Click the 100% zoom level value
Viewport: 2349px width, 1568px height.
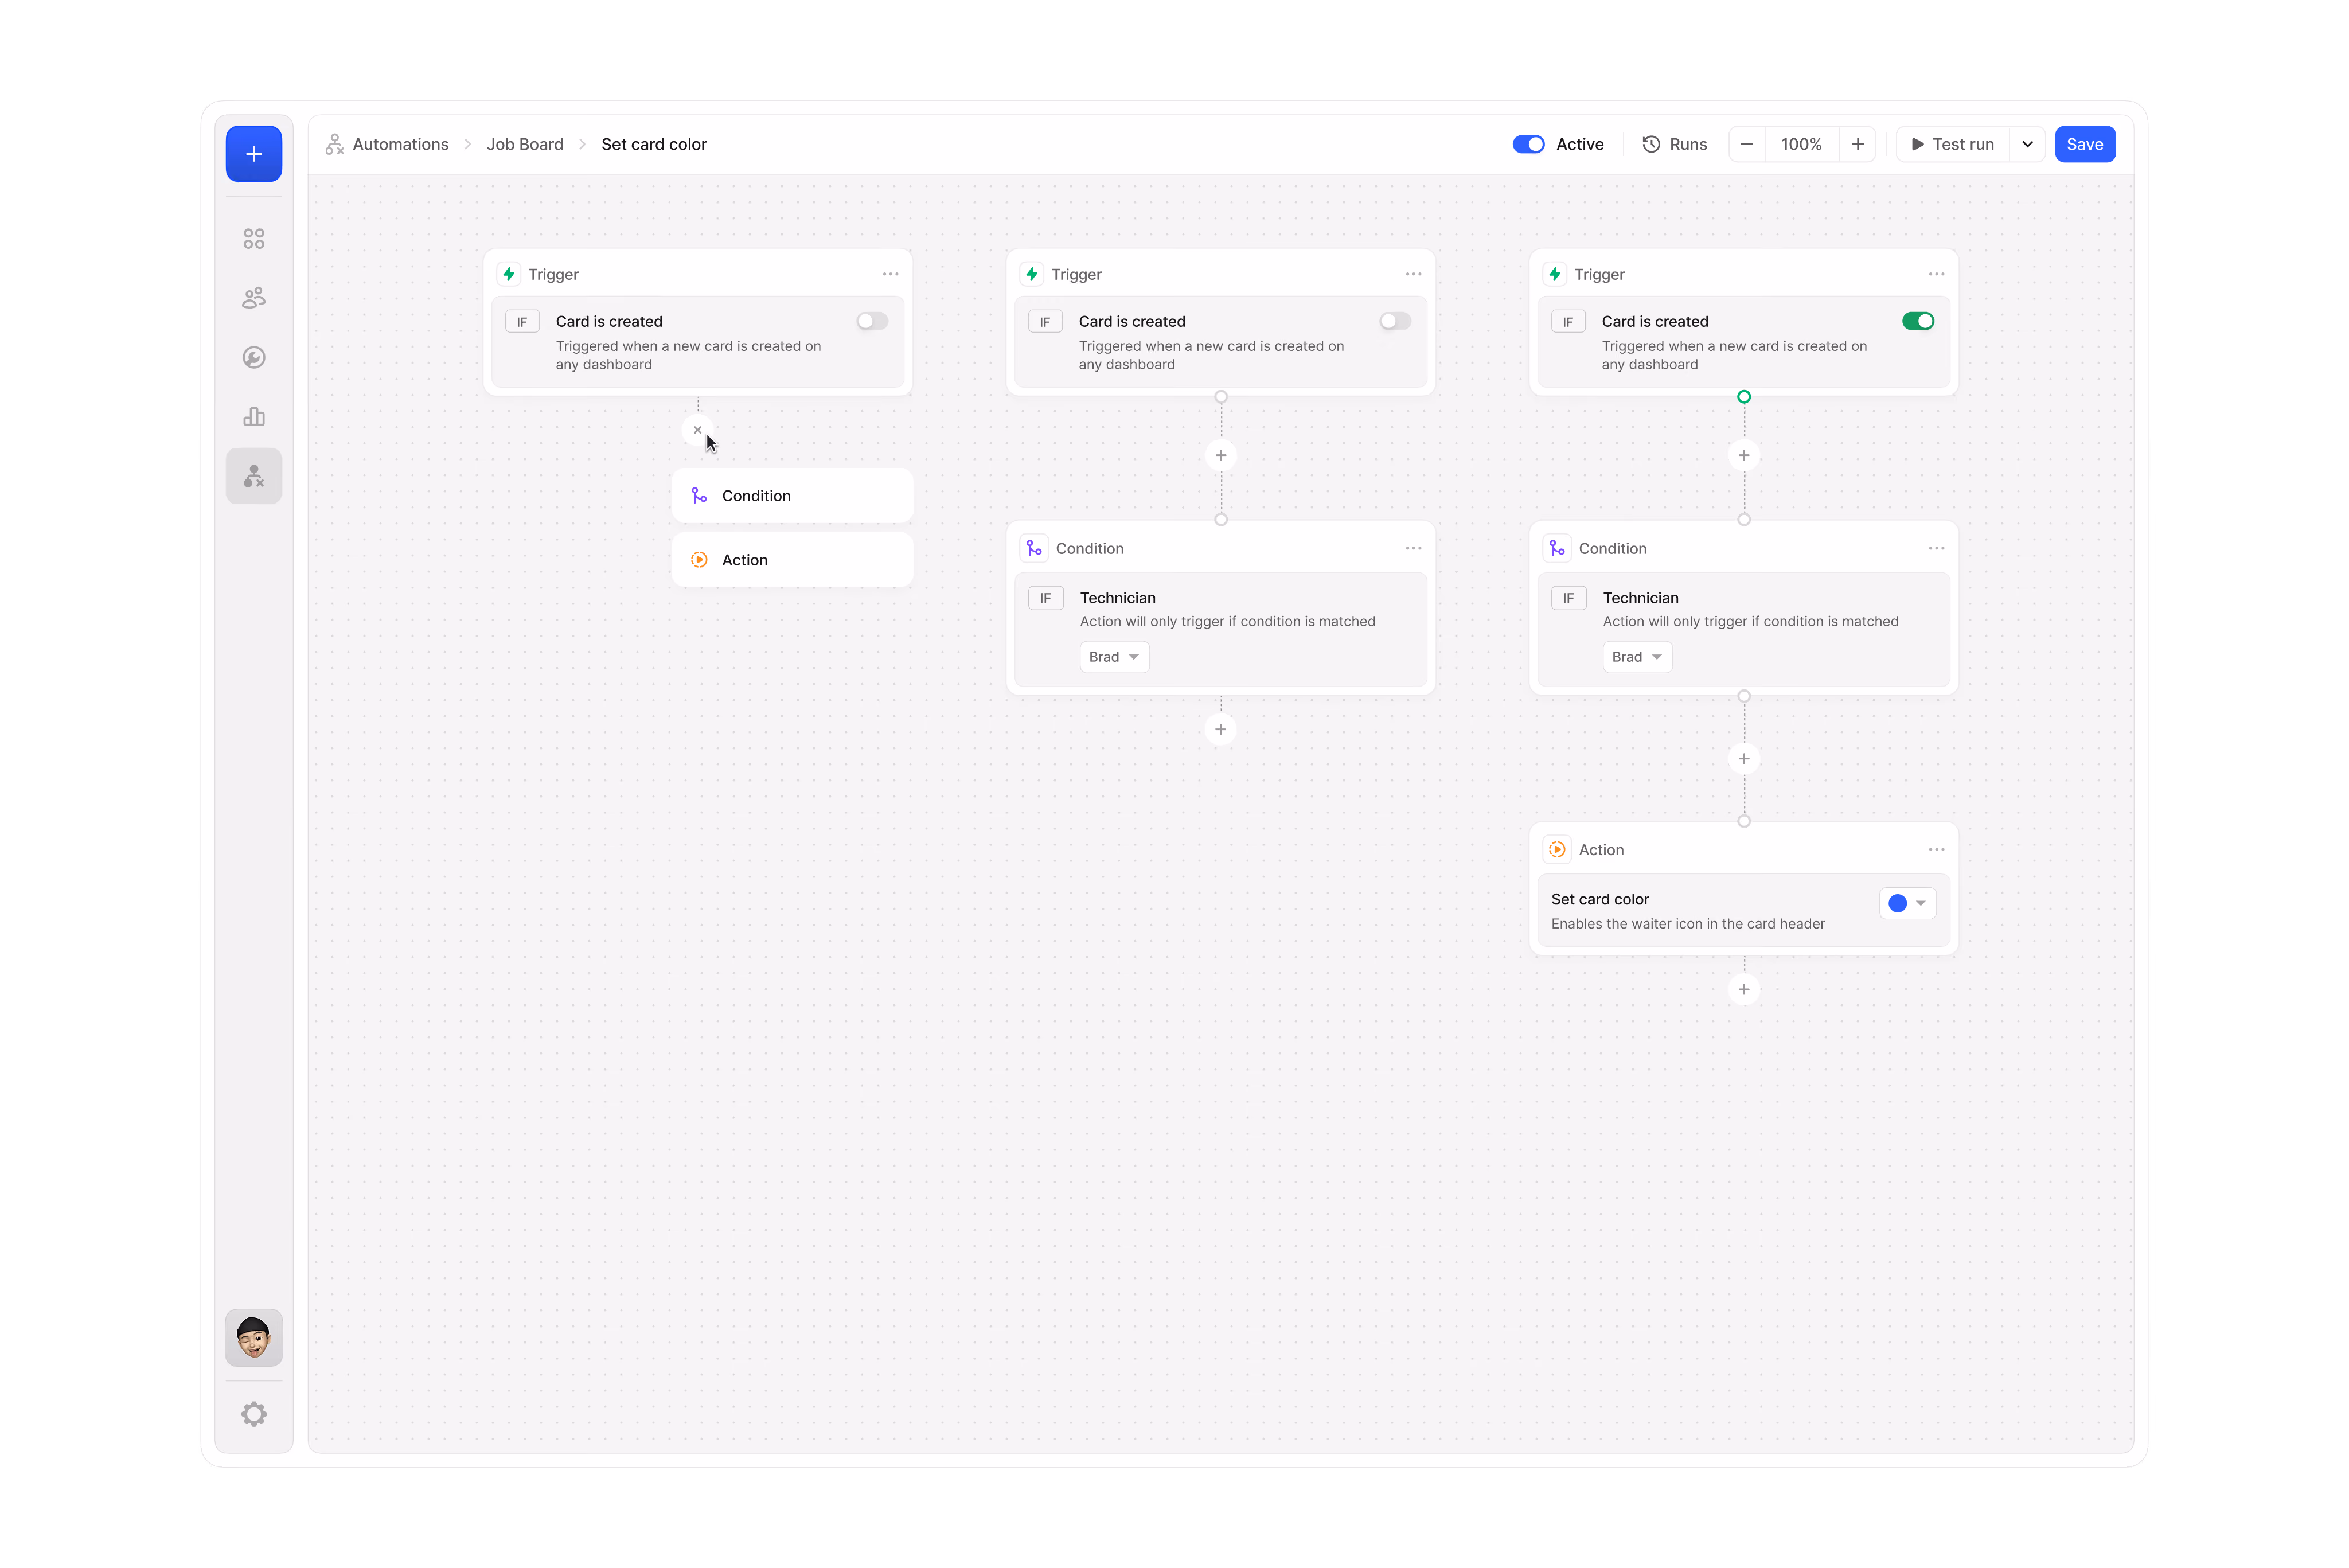coord(1802,144)
